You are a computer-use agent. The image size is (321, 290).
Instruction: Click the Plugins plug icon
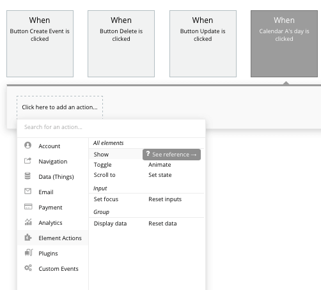pyautogui.click(x=29, y=253)
